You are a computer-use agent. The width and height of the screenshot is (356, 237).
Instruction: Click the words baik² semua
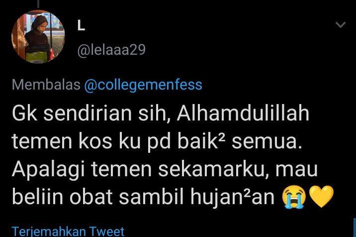[240, 141]
